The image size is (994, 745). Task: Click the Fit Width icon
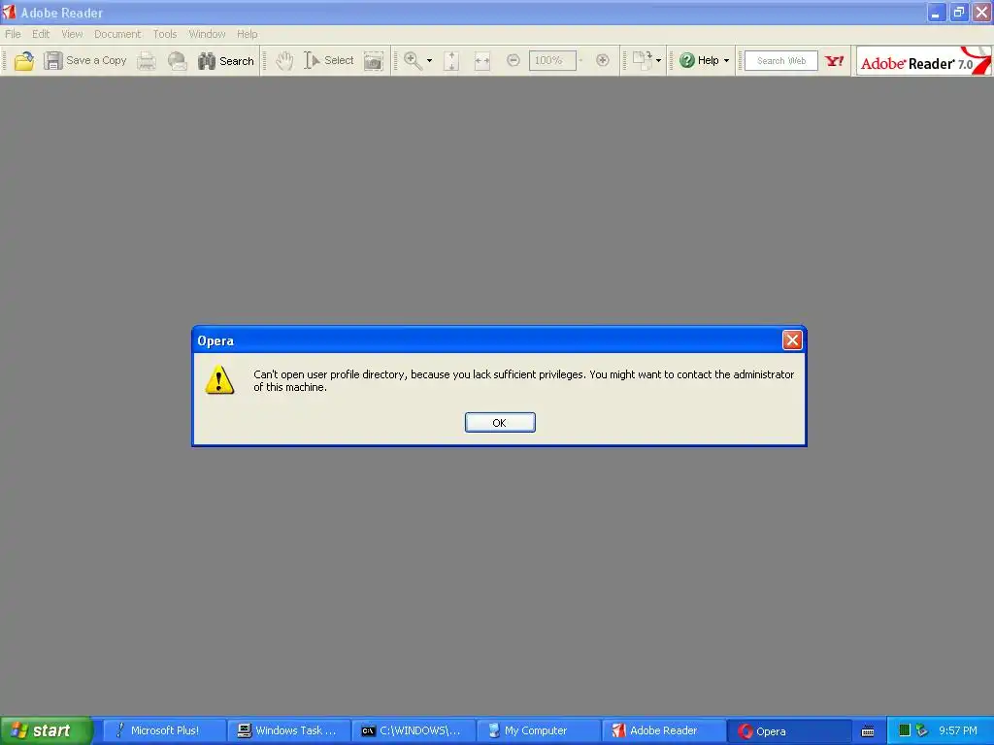481,61
